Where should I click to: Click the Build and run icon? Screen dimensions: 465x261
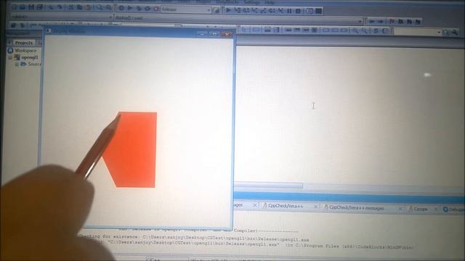[x=139, y=9]
